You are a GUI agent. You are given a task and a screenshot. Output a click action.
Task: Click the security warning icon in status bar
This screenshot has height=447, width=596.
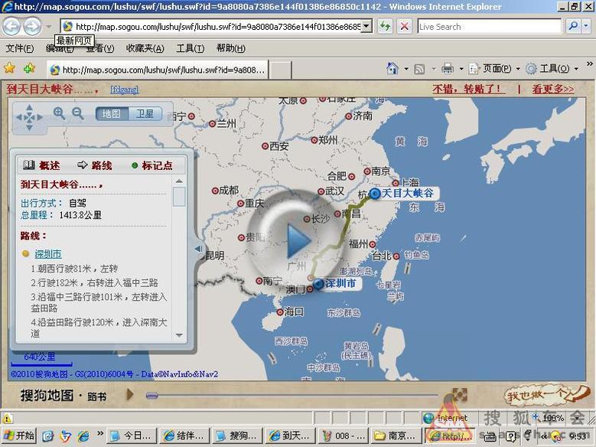[x=7, y=419]
